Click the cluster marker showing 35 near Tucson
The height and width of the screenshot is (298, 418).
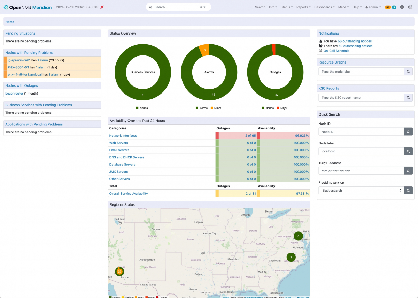pos(119,271)
